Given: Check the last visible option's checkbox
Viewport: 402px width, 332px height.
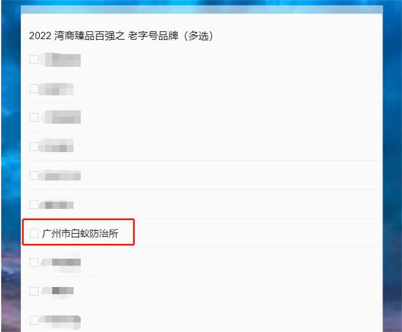Looking at the screenshot, I should coord(34,320).
